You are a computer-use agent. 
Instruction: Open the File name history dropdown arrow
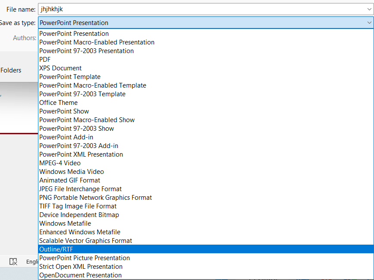pos(369,9)
